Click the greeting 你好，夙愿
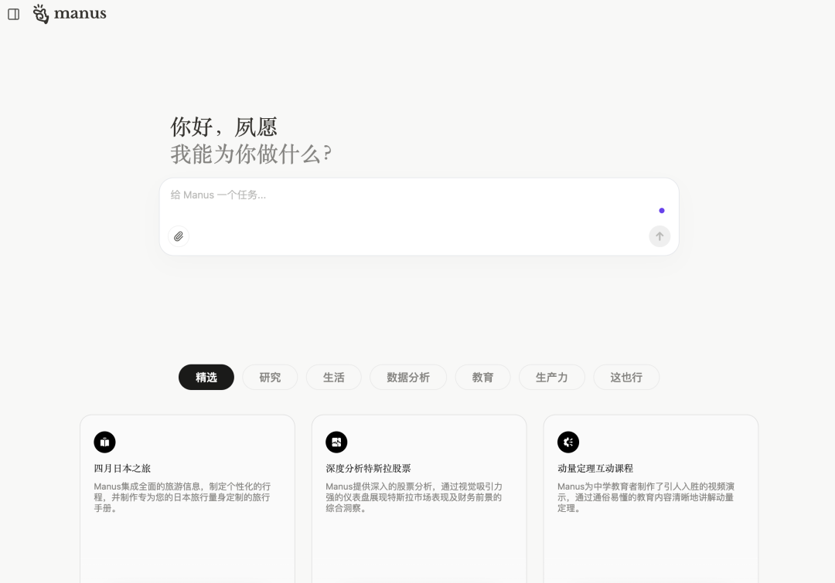835x583 pixels. click(x=223, y=127)
